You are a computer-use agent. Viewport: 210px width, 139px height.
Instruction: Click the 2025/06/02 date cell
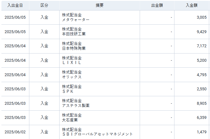[x=15, y=132]
